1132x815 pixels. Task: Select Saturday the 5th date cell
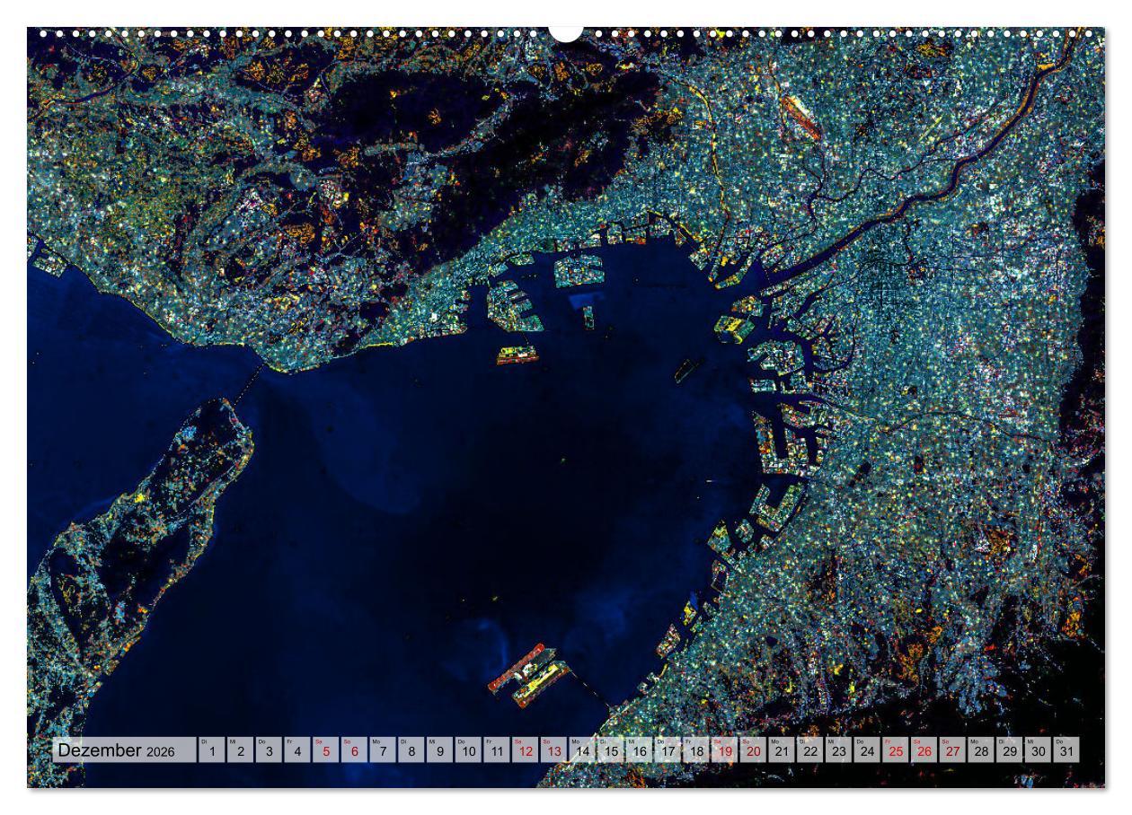tap(326, 750)
